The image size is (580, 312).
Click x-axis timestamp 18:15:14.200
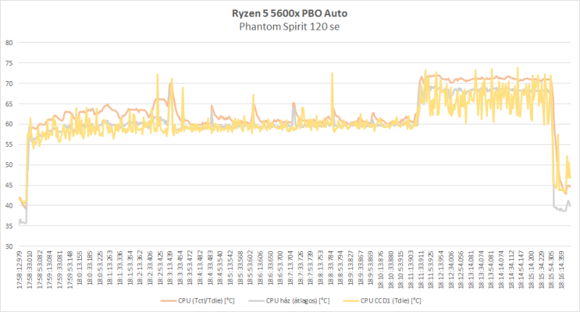tap(531, 270)
